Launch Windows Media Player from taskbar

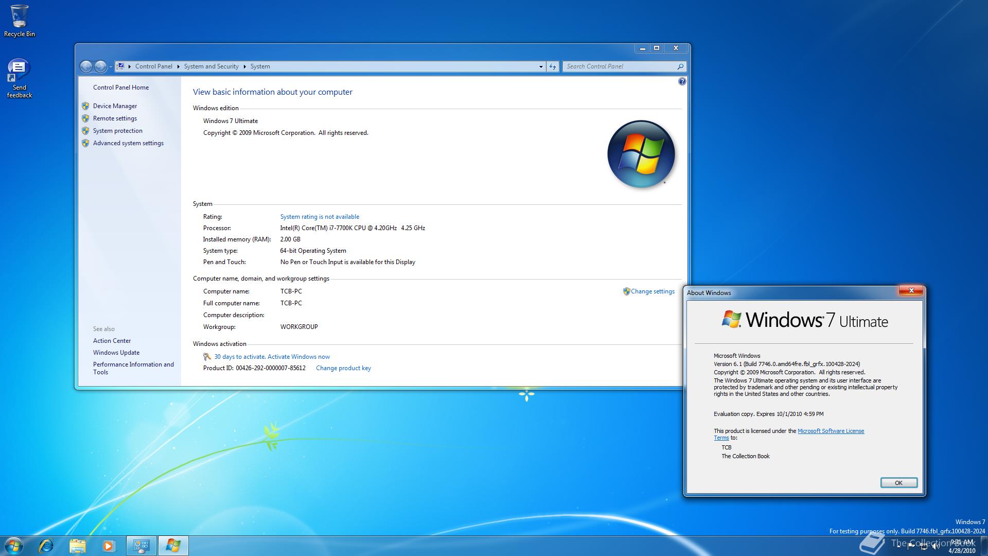(x=108, y=546)
